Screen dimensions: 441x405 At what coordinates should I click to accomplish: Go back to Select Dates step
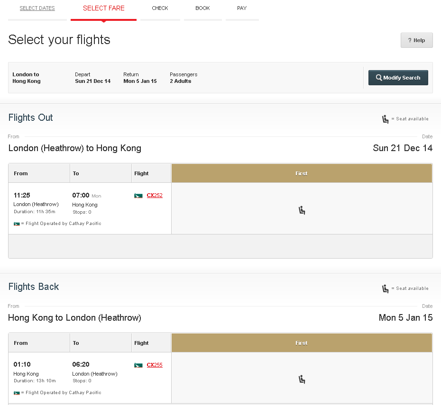coord(37,9)
